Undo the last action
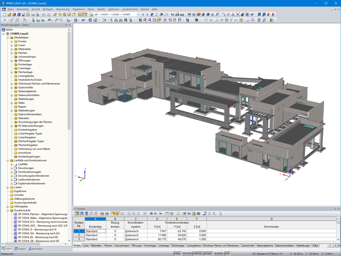The width and height of the screenshot is (341, 256). pos(44,14)
